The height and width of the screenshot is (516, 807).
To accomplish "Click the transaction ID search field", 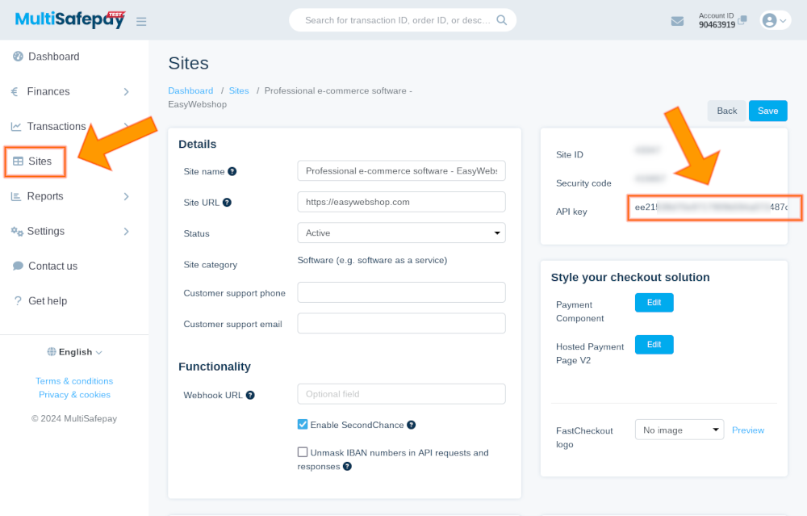I will [x=395, y=20].
